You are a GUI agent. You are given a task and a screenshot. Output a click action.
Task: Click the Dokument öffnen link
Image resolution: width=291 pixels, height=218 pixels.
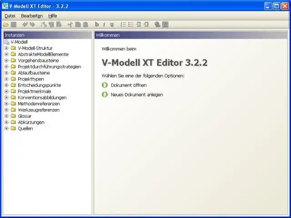129,85
